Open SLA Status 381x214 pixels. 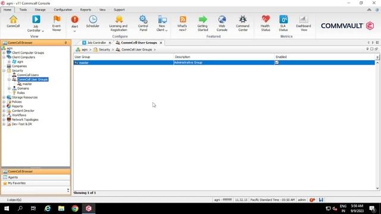pyautogui.click(x=283, y=24)
